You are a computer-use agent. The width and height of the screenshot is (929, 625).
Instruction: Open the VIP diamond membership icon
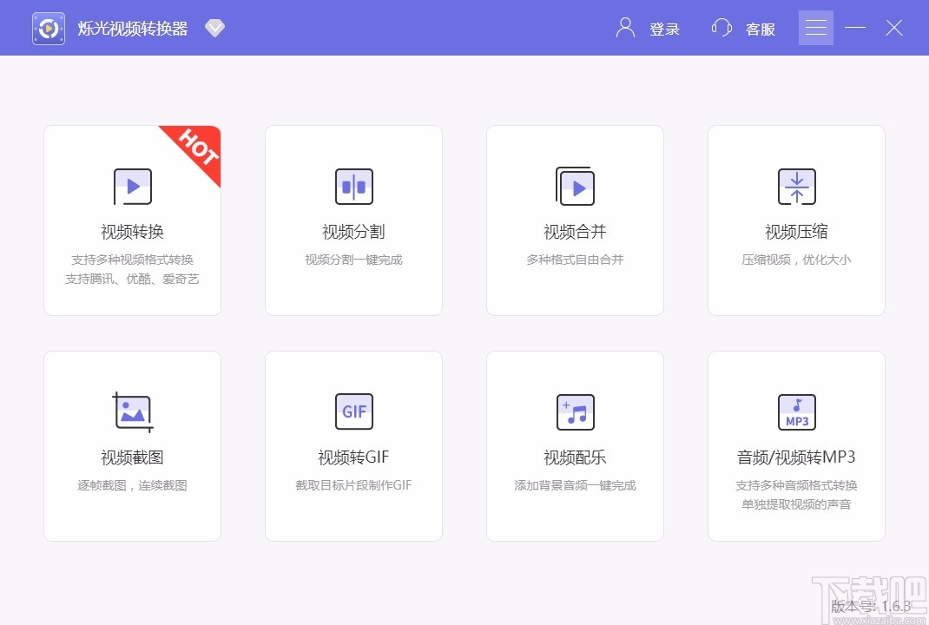[214, 27]
